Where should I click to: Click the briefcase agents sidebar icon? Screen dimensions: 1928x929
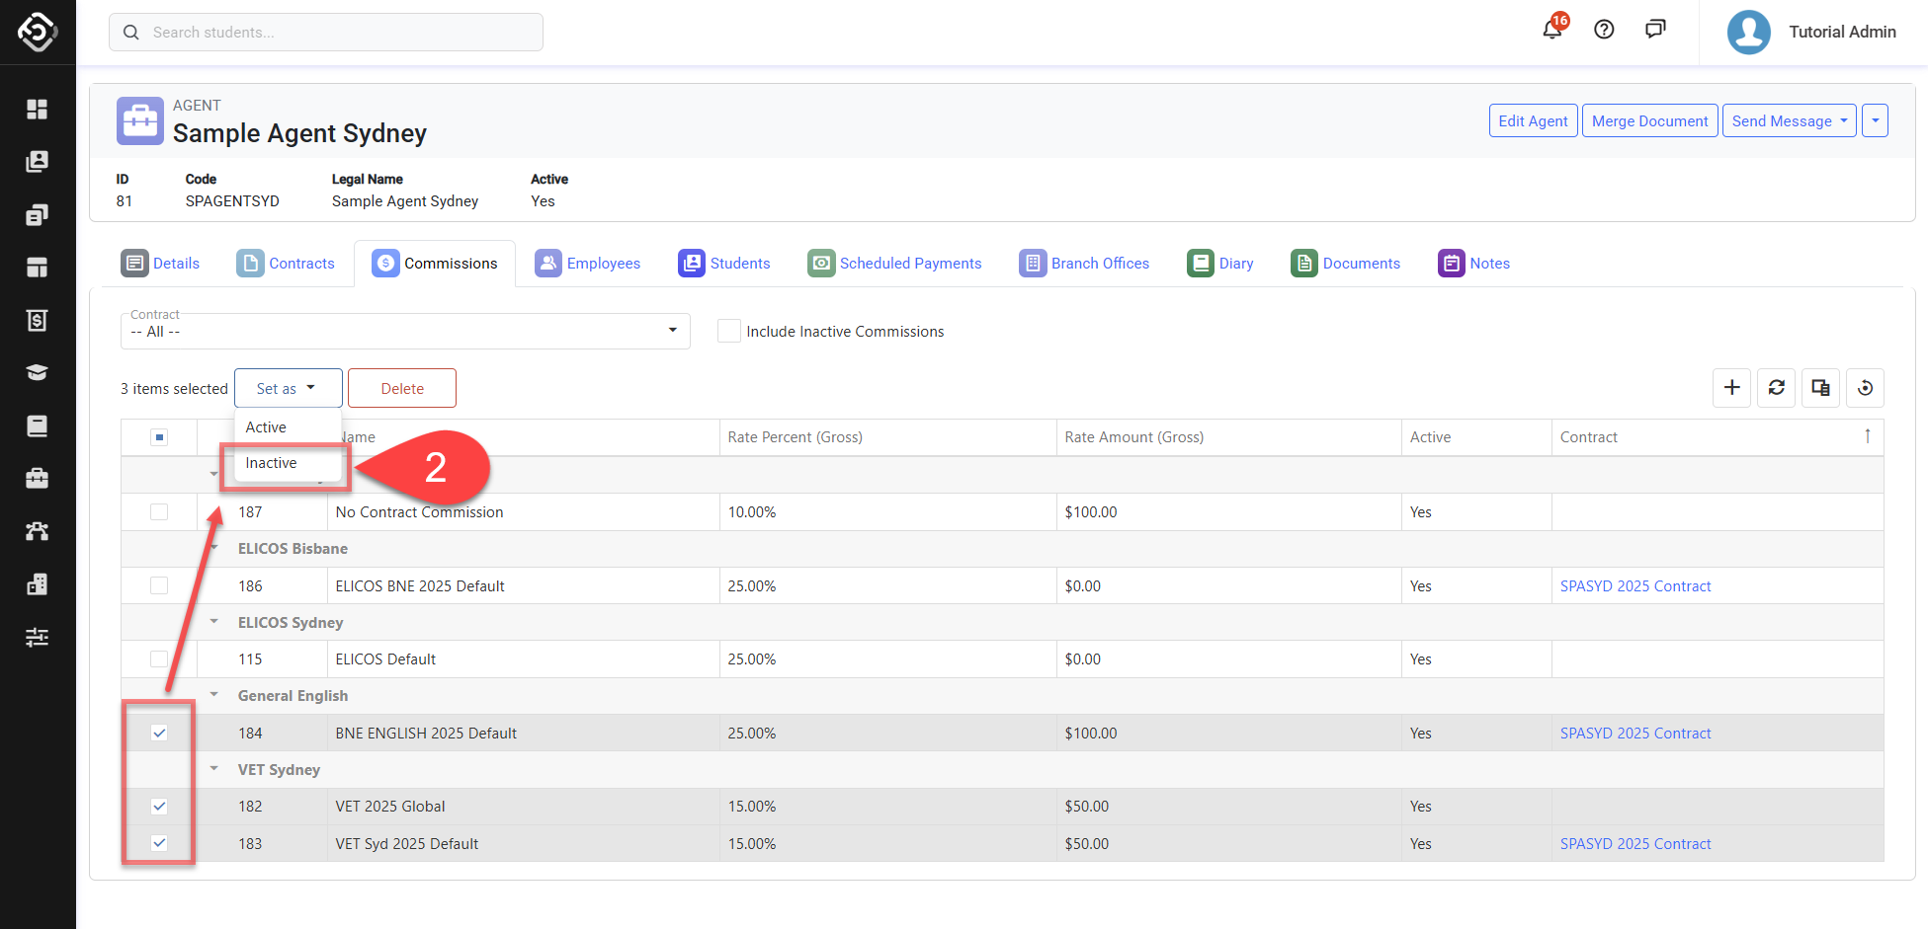pyautogui.click(x=38, y=479)
